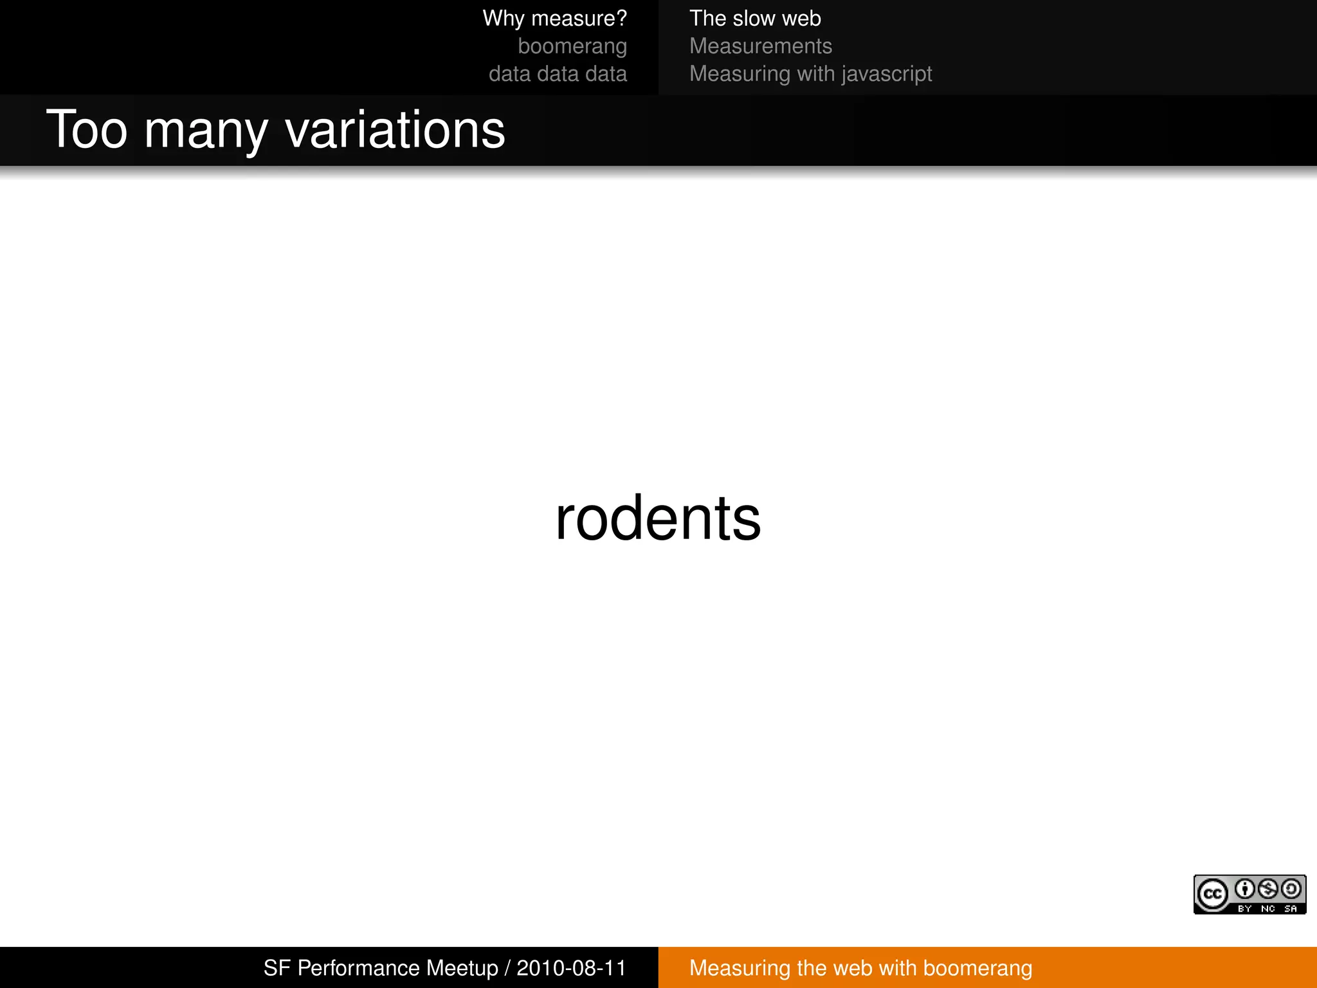
Task: Click the NC label on license badge
Action: click(x=1267, y=909)
